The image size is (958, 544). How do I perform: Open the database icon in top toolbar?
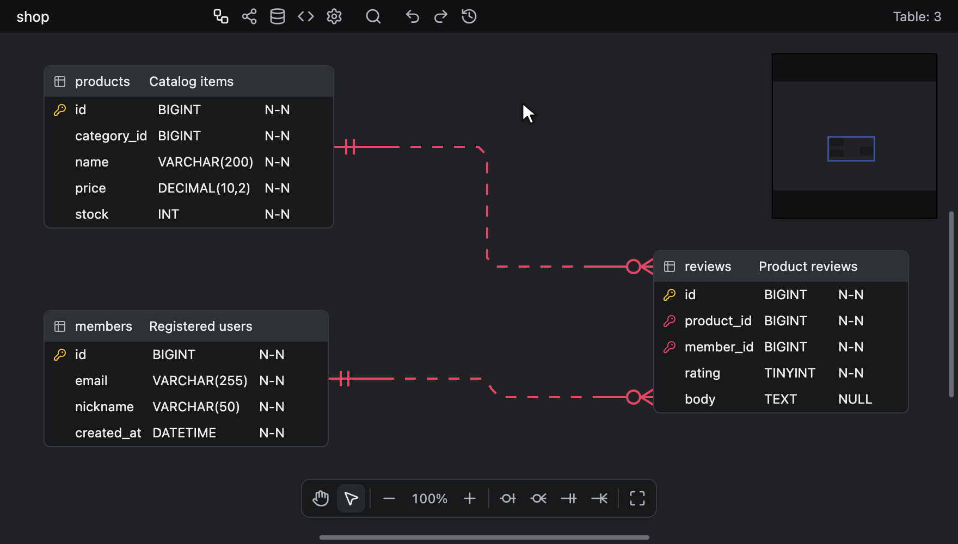click(278, 16)
